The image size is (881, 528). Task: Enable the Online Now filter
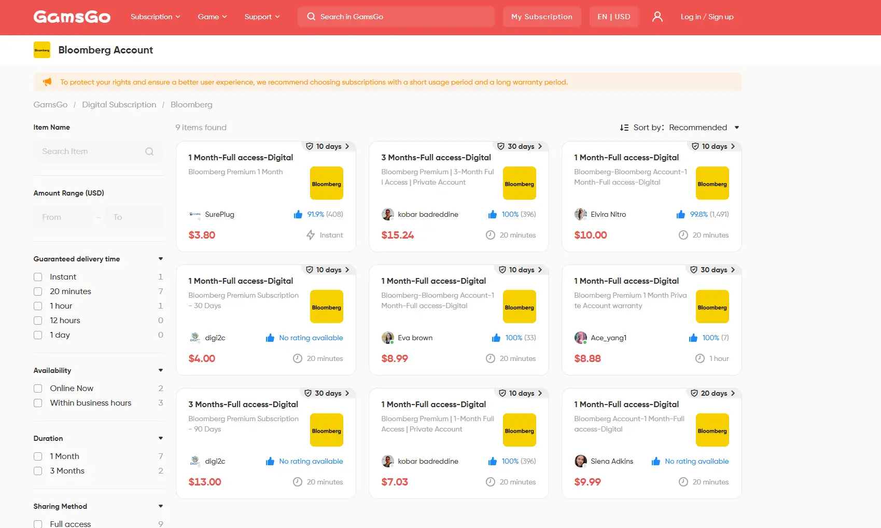coord(38,388)
